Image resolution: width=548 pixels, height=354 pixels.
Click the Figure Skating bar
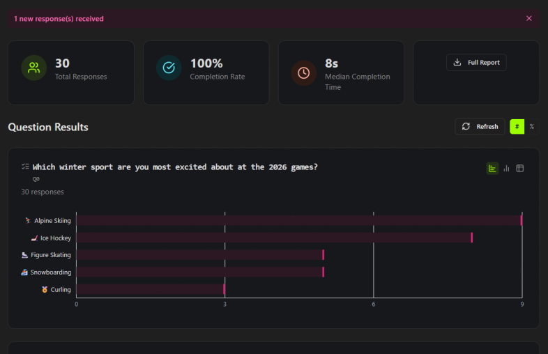coord(200,255)
